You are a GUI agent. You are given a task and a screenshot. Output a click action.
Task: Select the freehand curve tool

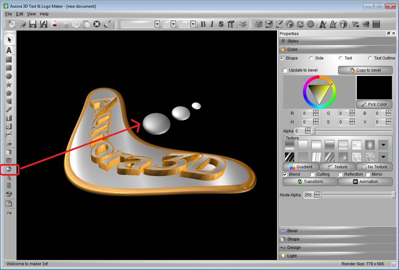9,135
